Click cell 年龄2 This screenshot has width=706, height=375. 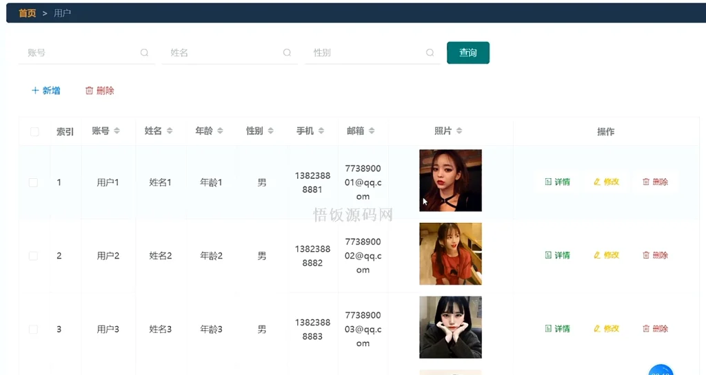pyautogui.click(x=211, y=255)
